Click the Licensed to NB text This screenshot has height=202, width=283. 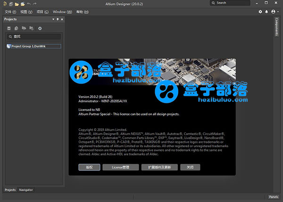click(89, 110)
